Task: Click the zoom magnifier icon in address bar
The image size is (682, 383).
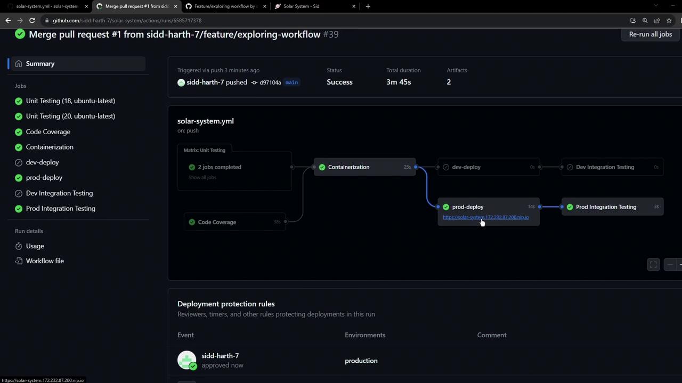Action: [645, 20]
